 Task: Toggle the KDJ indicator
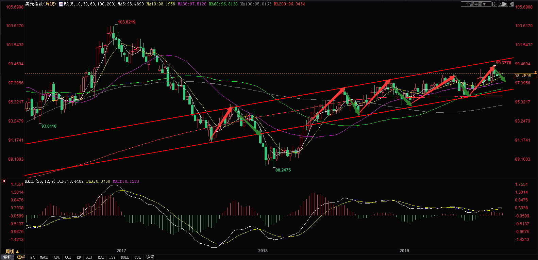pos(89,257)
